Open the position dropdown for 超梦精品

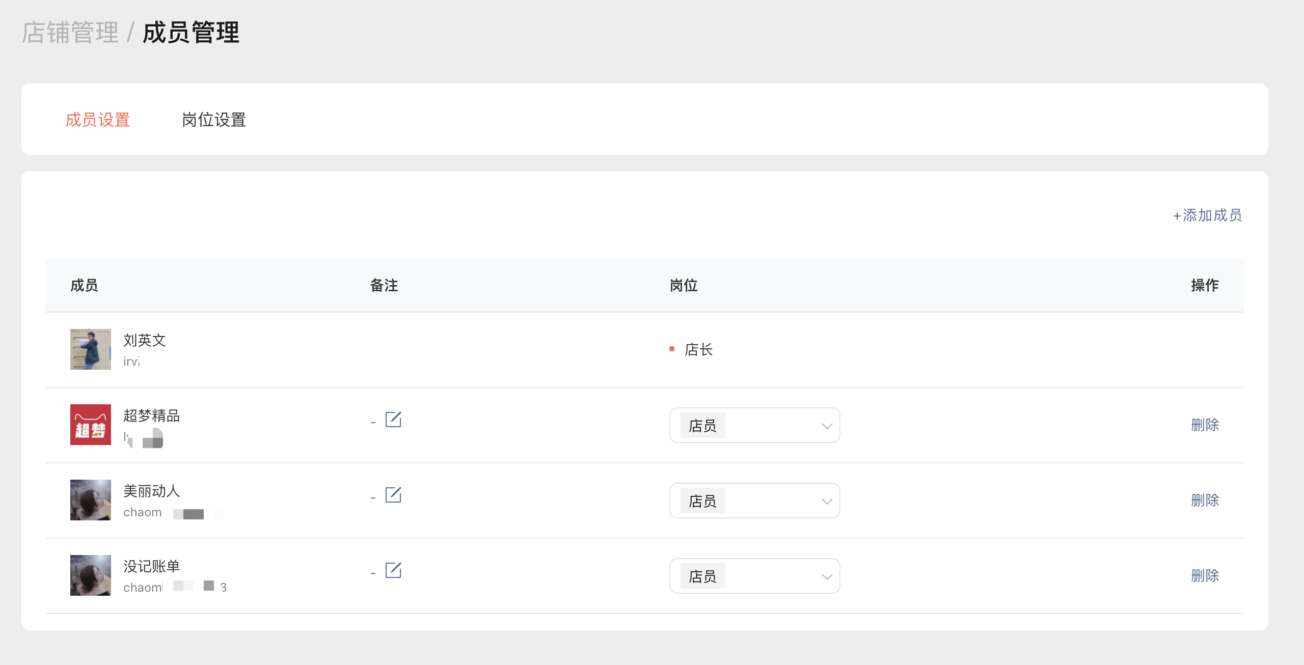[754, 425]
